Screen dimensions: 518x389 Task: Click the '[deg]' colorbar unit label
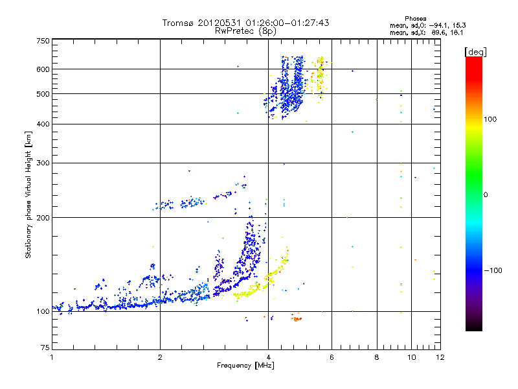tap(475, 52)
